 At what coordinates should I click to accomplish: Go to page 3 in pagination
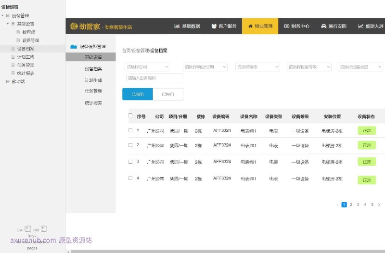[x=358, y=204]
